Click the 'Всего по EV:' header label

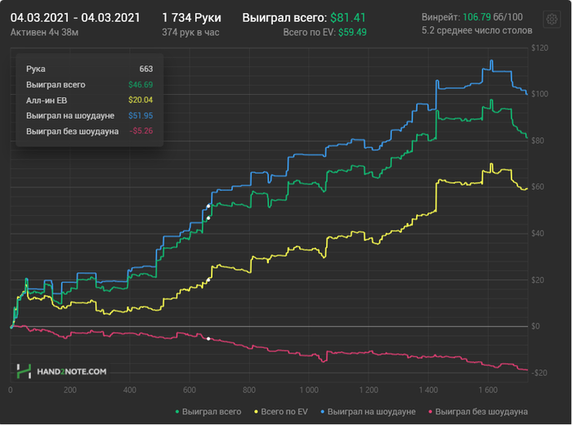pyautogui.click(x=309, y=33)
